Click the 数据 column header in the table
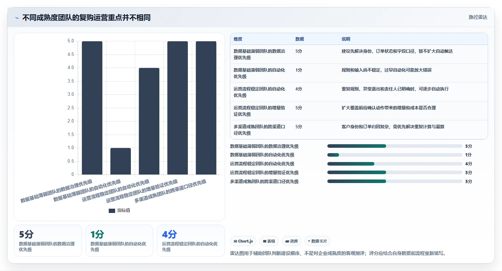 pyautogui.click(x=300, y=39)
